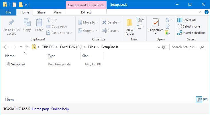The image size is (210, 115).
Task: Click the Setup.iso.lz breadcrumb
Action: point(110,47)
